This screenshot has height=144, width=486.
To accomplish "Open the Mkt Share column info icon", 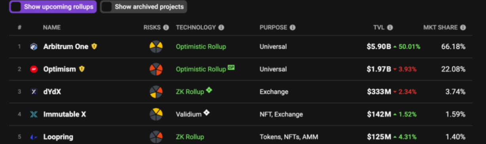I will (x=463, y=28).
